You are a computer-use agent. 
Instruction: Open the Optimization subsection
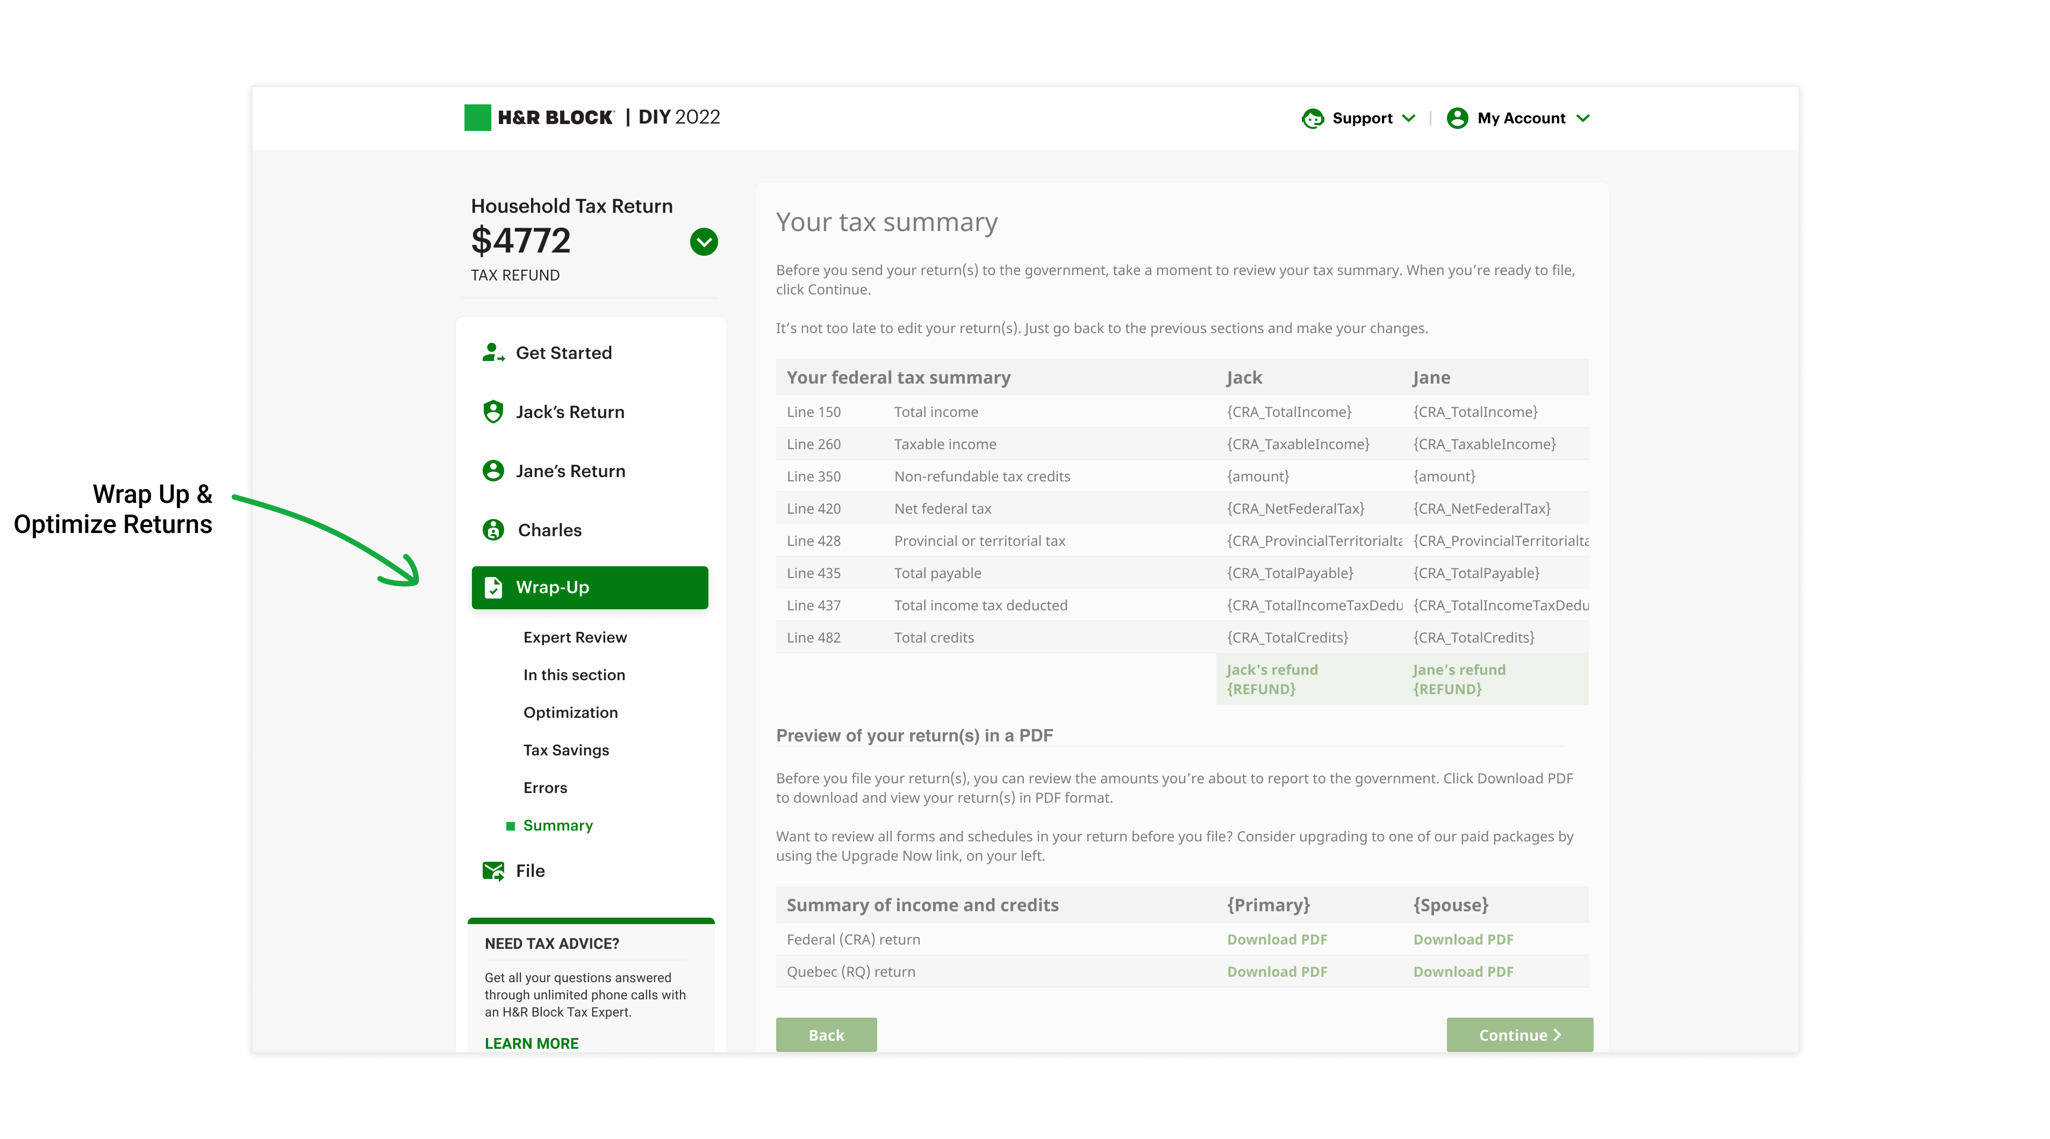[570, 712]
